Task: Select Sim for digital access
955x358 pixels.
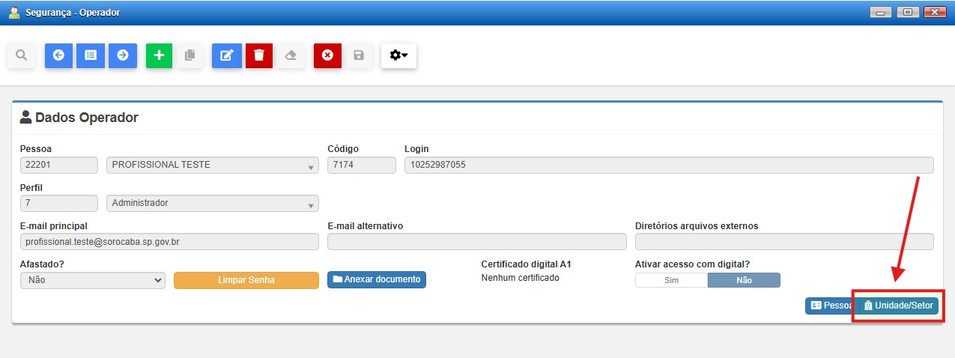Action: [x=671, y=280]
